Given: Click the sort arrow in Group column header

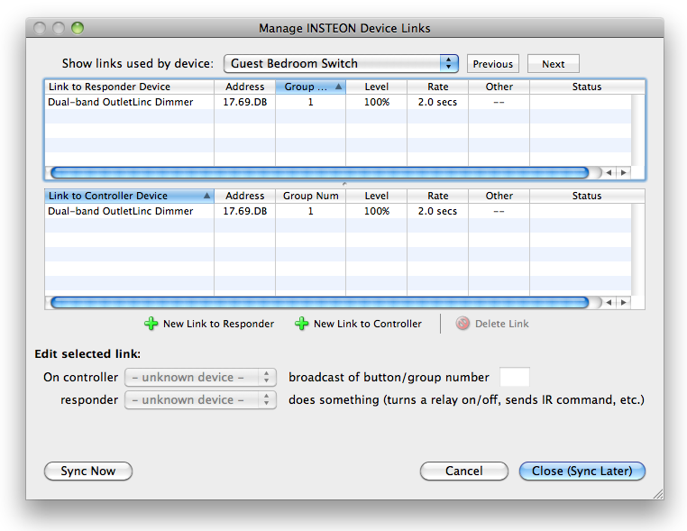Looking at the screenshot, I should tap(338, 87).
